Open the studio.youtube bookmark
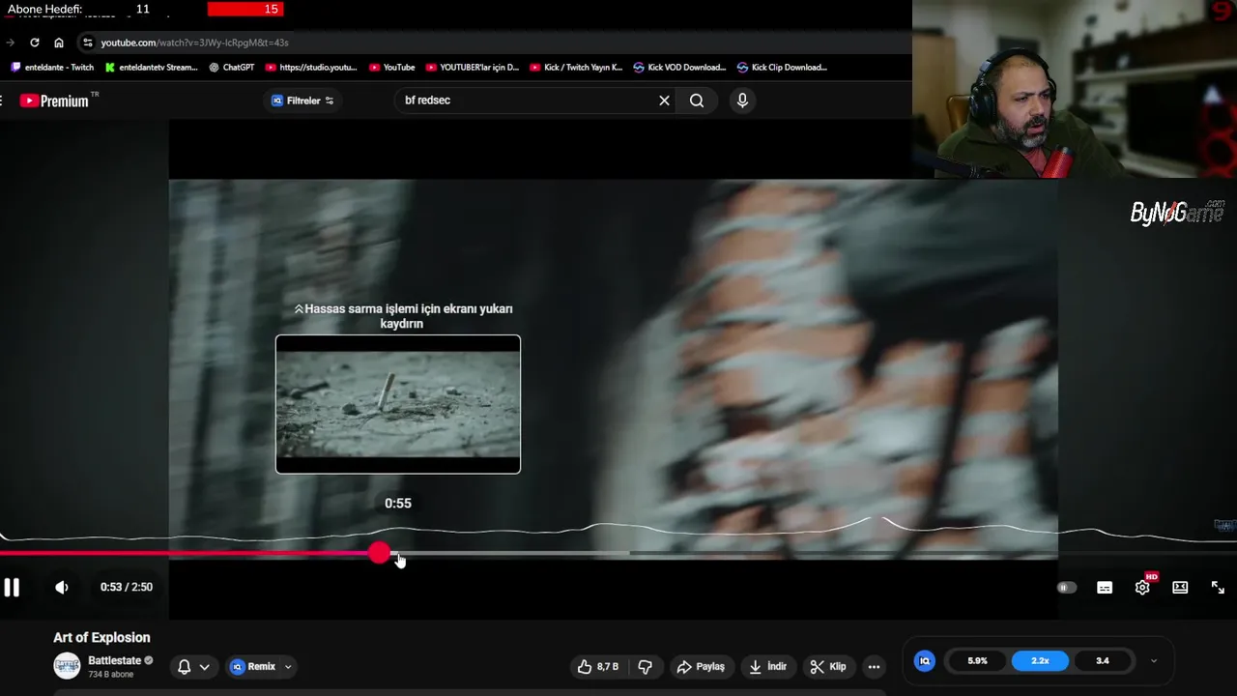The width and height of the screenshot is (1237, 696). [311, 68]
